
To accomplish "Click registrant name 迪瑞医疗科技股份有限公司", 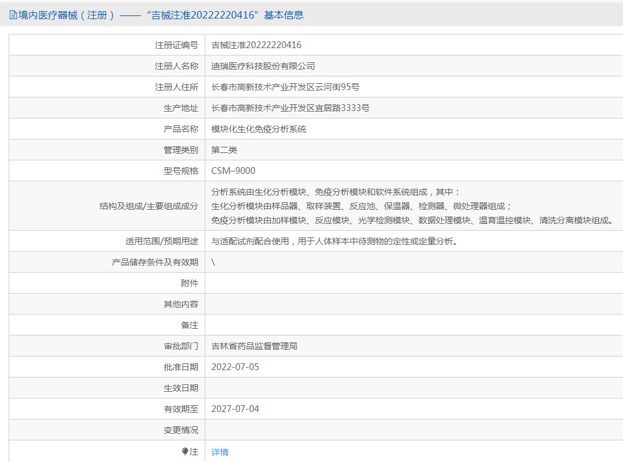I will (x=263, y=66).
